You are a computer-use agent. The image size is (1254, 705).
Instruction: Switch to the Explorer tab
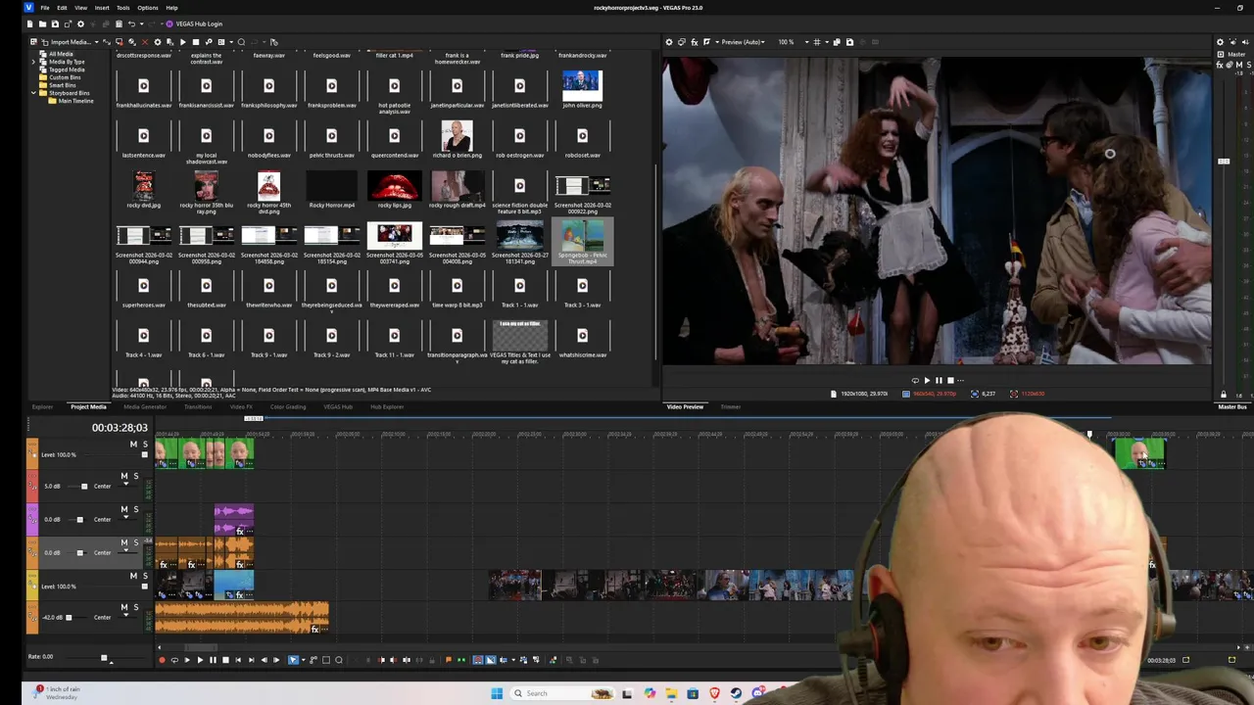tap(42, 407)
